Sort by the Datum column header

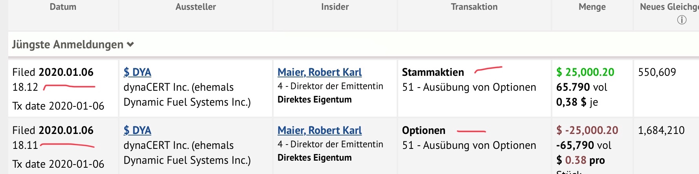point(63,7)
